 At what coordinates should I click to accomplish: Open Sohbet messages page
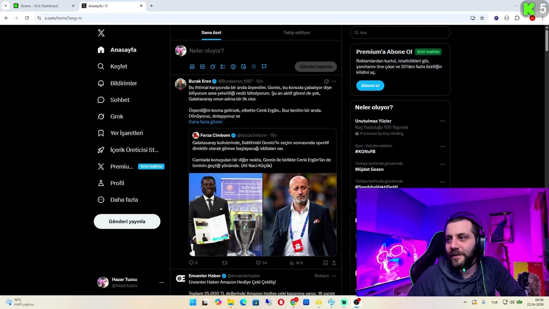point(113,100)
